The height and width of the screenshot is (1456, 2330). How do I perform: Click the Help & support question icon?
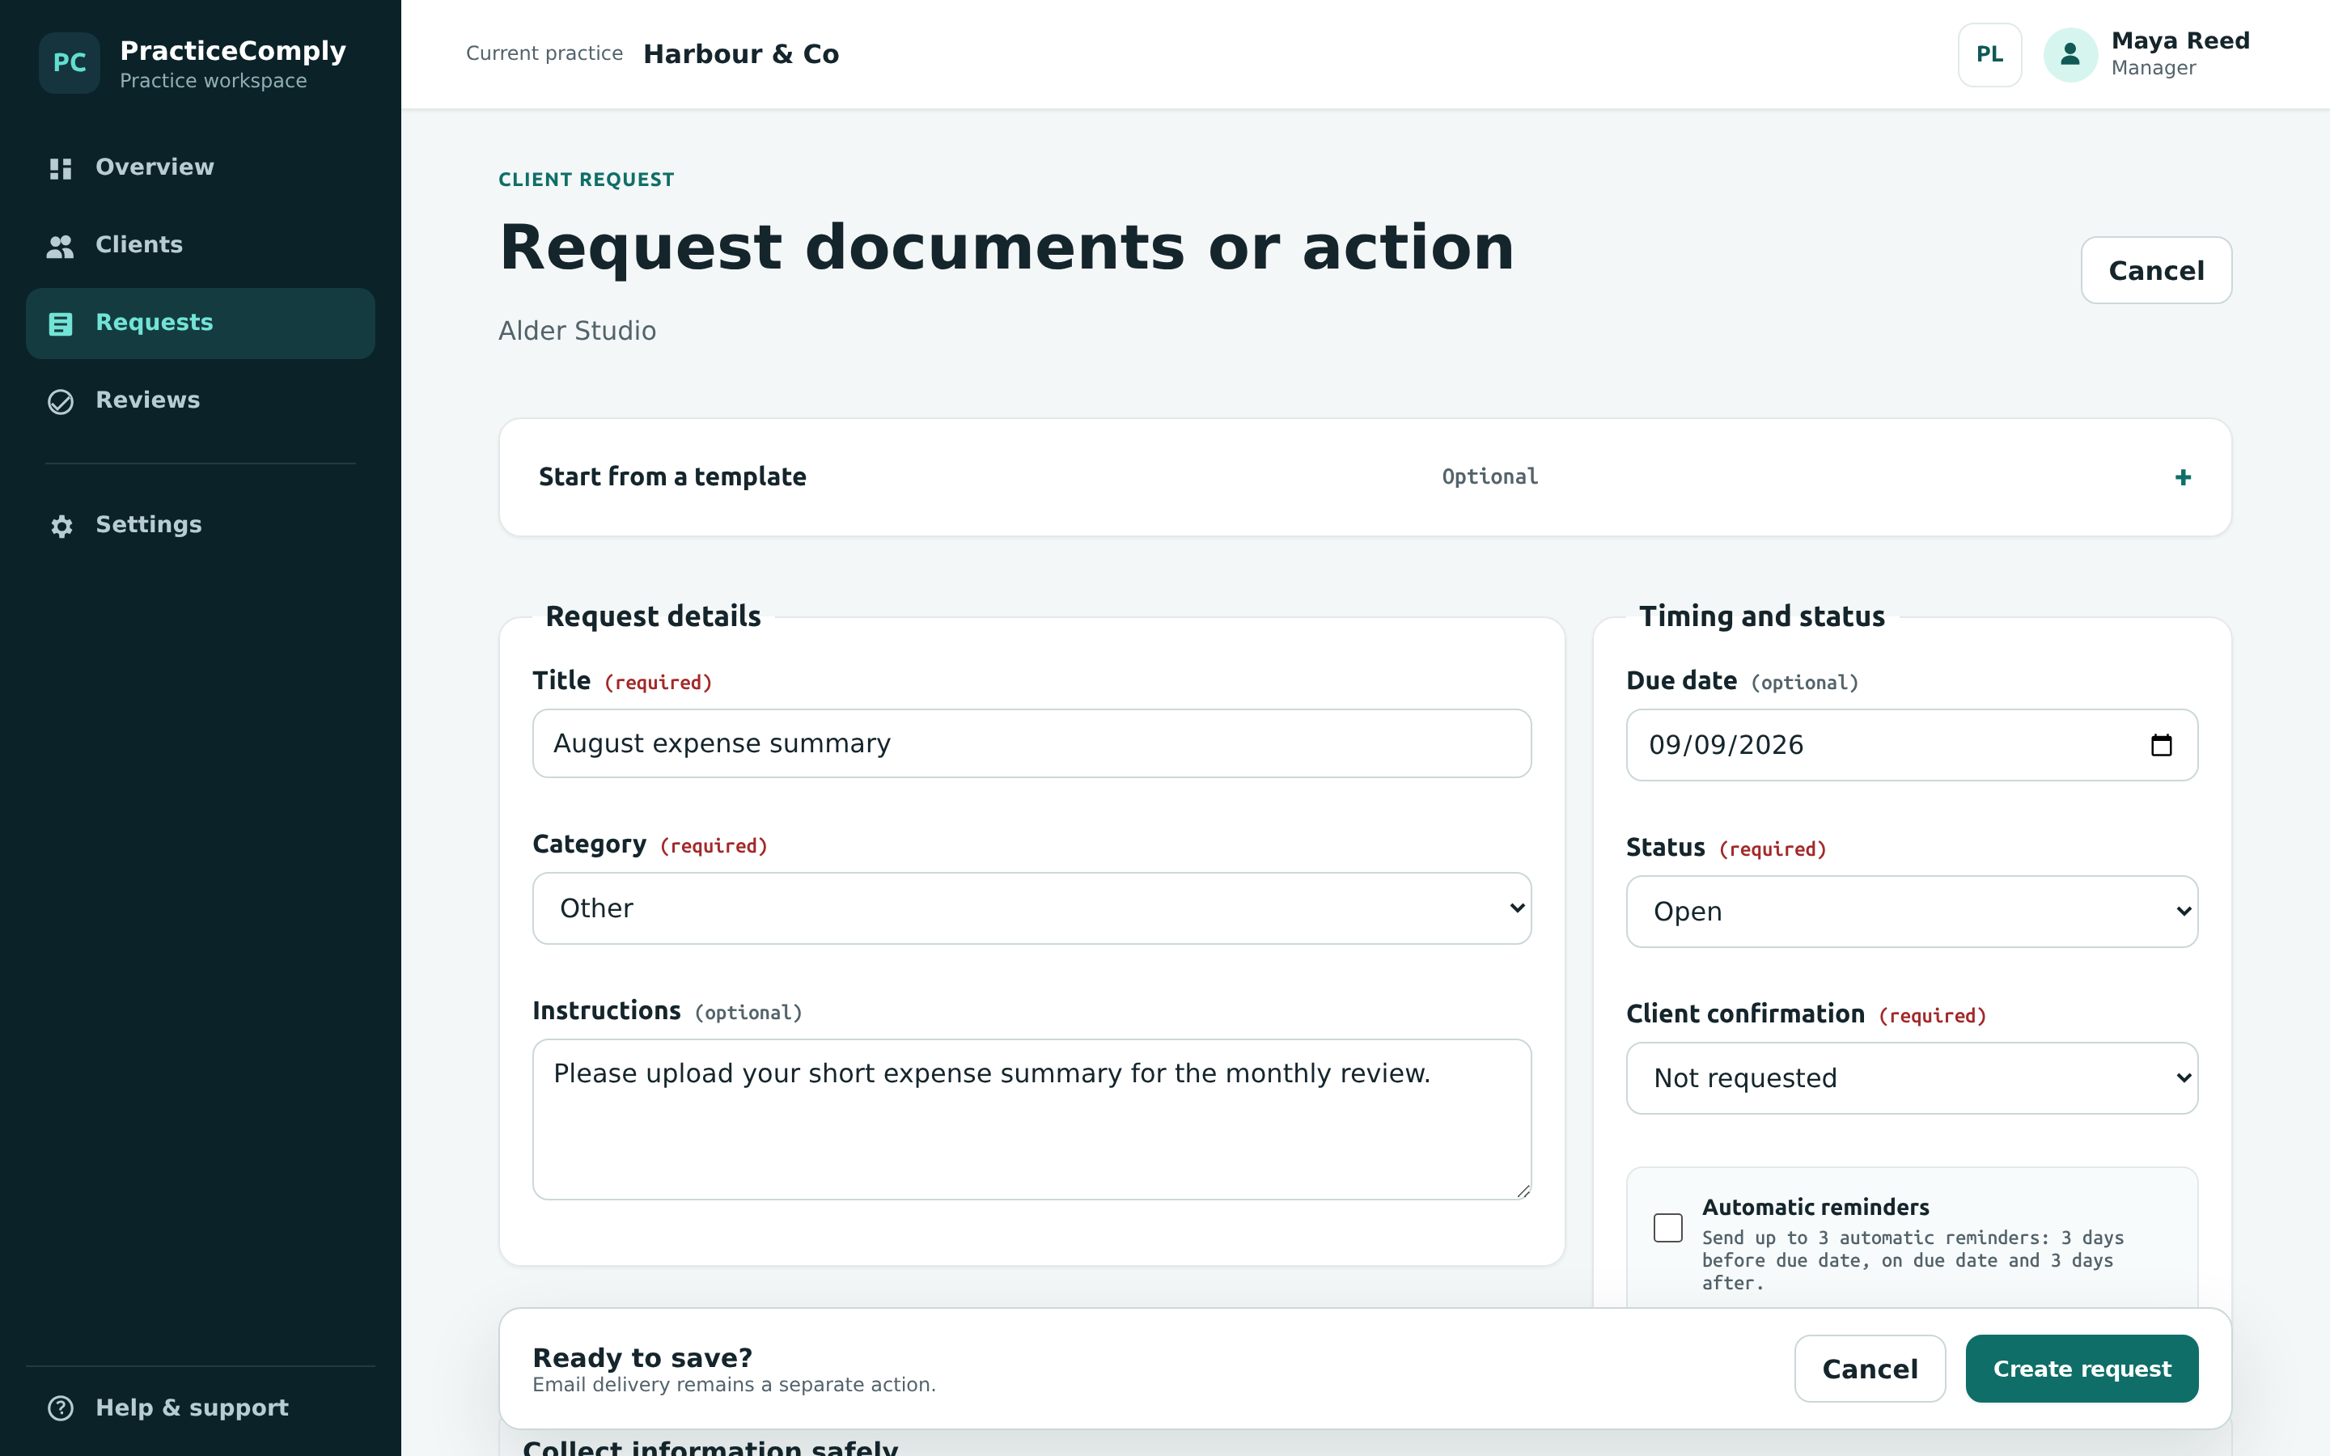click(61, 1407)
